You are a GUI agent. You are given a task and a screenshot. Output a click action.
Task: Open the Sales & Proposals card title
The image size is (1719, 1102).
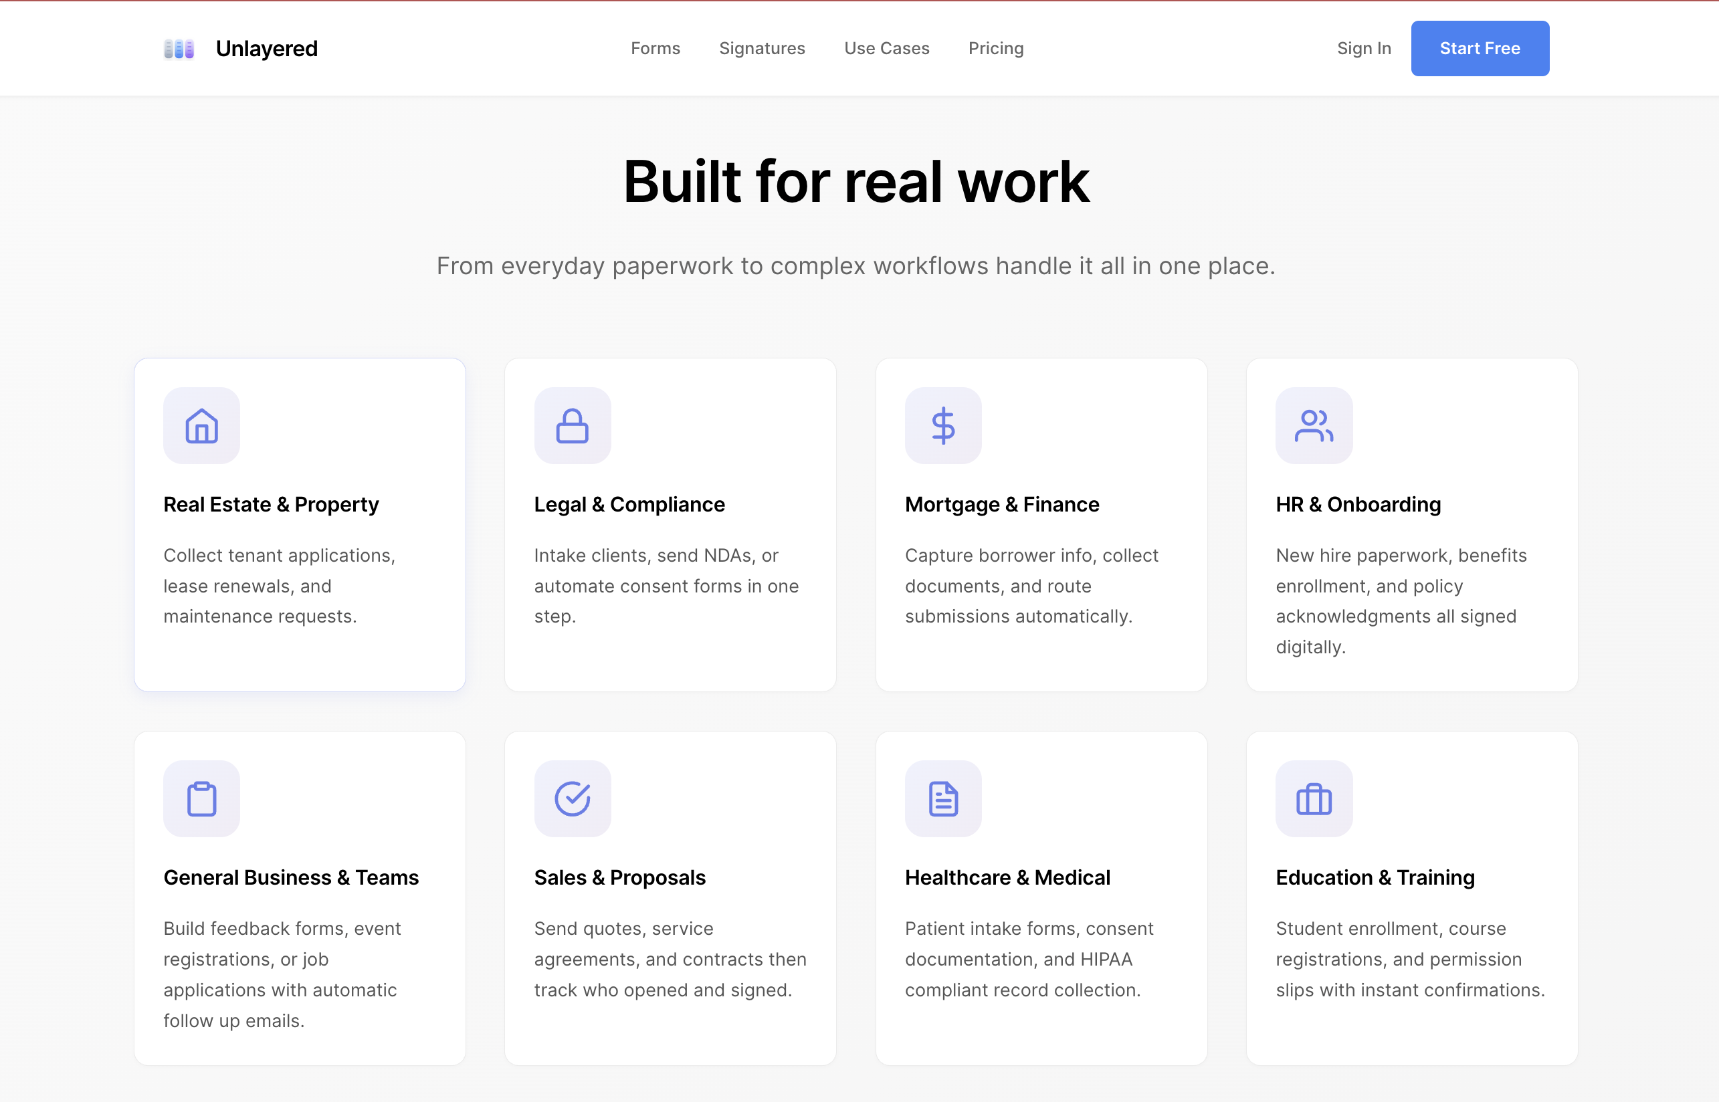(619, 877)
